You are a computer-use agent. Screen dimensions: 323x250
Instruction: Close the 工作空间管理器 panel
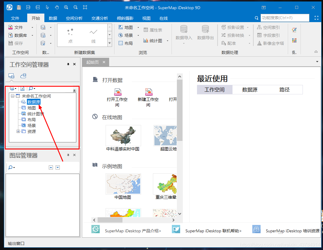point(75,64)
